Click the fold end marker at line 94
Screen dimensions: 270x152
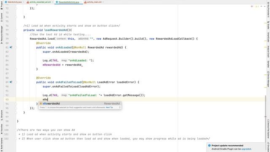pos(16,104)
